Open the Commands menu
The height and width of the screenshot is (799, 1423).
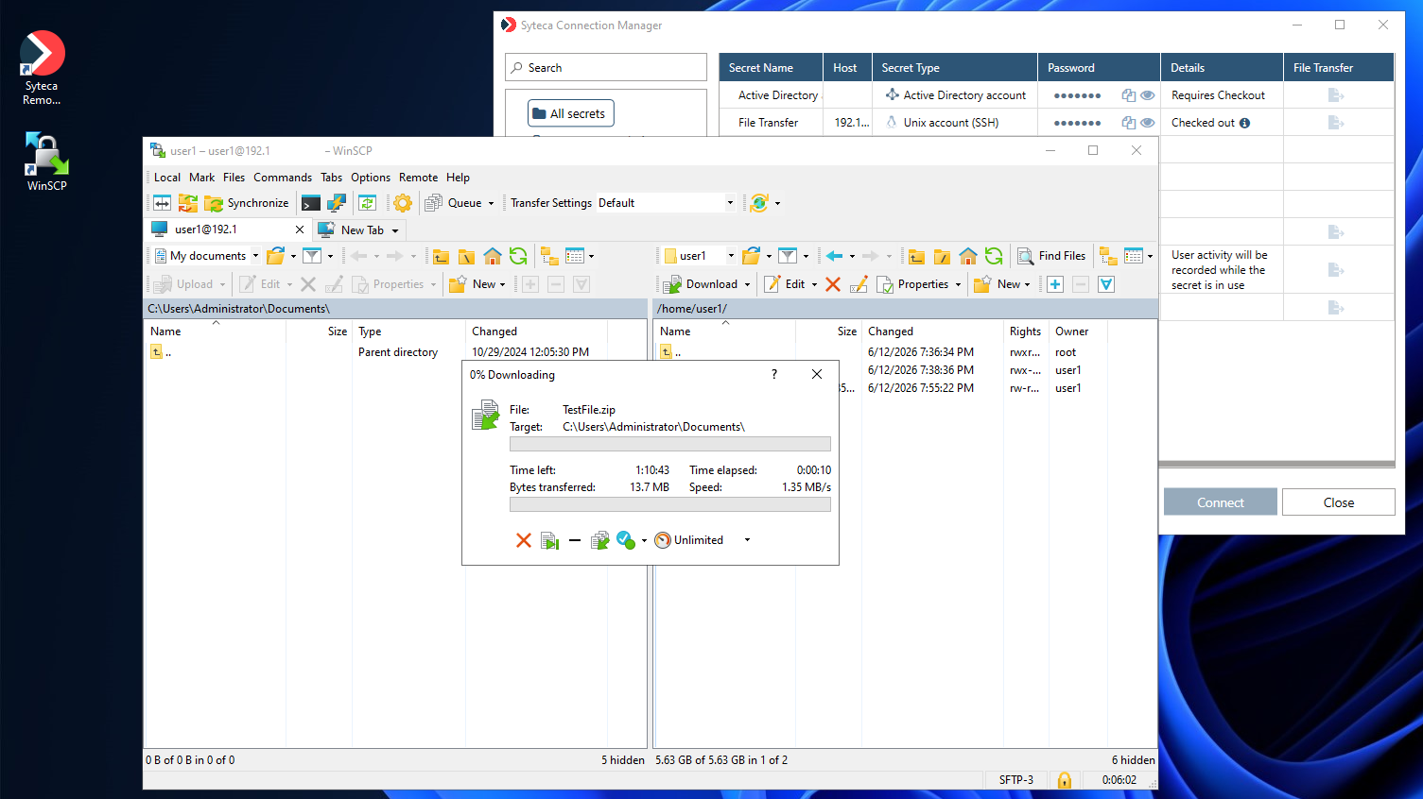click(x=283, y=178)
